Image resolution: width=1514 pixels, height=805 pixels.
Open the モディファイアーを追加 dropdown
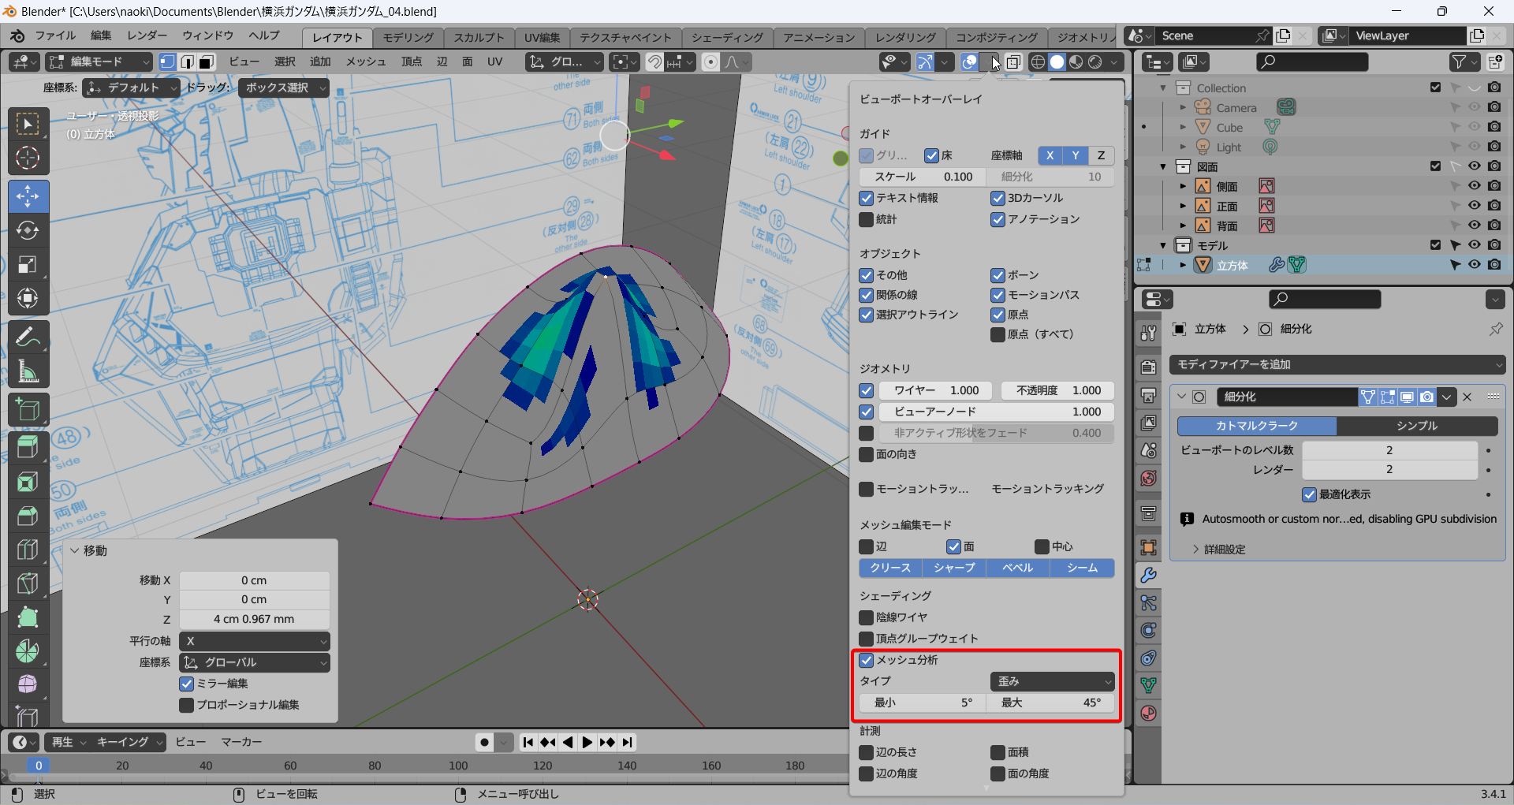pyautogui.click(x=1337, y=364)
